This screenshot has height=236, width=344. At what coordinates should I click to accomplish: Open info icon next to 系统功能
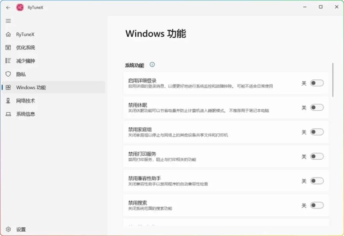click(152, 65)
